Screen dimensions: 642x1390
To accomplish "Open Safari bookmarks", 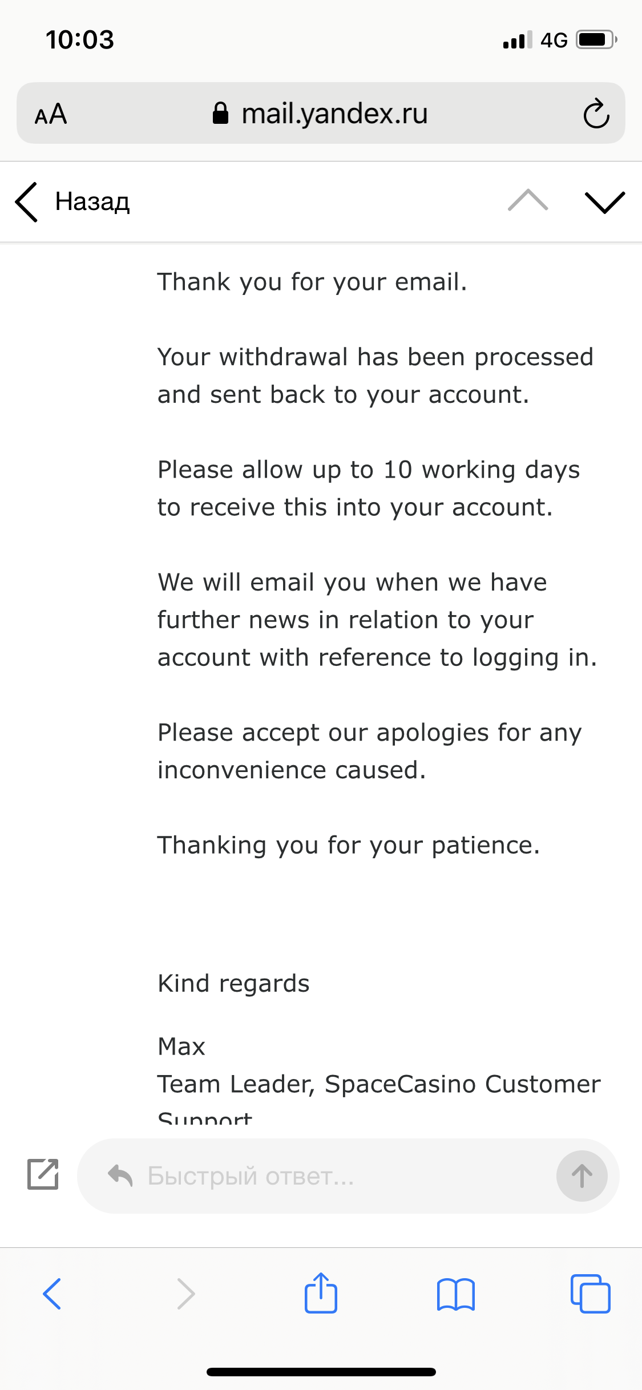I will pos(455,1294).
